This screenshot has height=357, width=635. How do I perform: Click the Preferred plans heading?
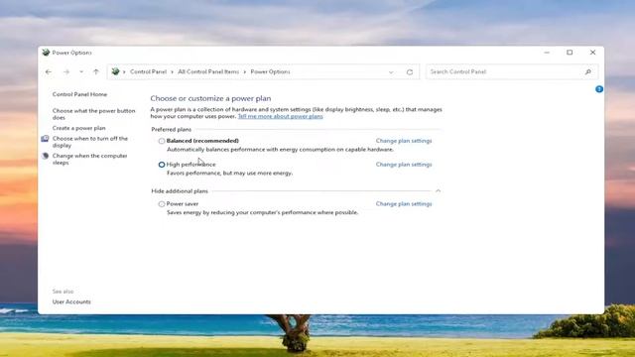(x=172, y=130)
